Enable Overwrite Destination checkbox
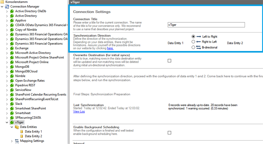263x144 pixels. pyautogui.click(x=170, y=60)
